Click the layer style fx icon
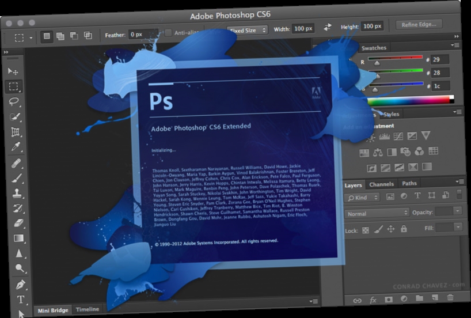The width and height of the screenshot is (471, 318). 373,300
